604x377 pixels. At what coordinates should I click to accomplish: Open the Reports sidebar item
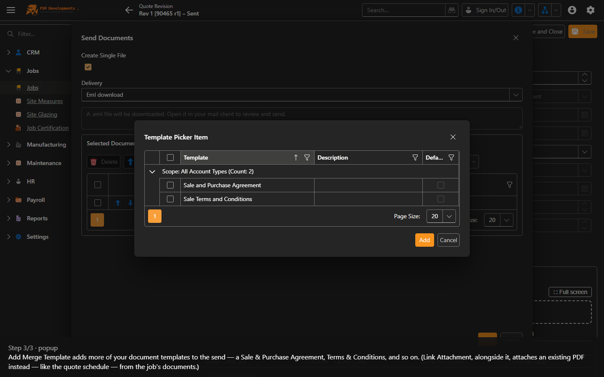coord(37,218)
